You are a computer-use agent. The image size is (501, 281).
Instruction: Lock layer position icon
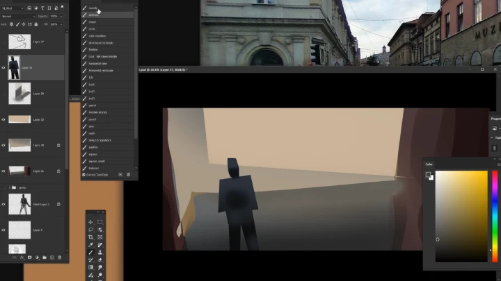pos(24,24)
